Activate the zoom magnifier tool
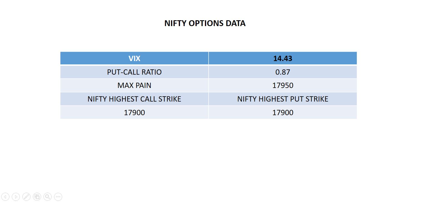445x202 pixels. (48, 197)
